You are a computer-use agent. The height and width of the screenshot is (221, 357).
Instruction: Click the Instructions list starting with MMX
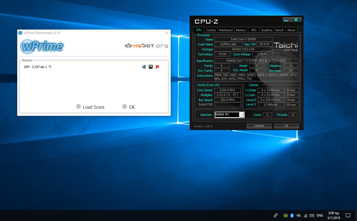256,77
